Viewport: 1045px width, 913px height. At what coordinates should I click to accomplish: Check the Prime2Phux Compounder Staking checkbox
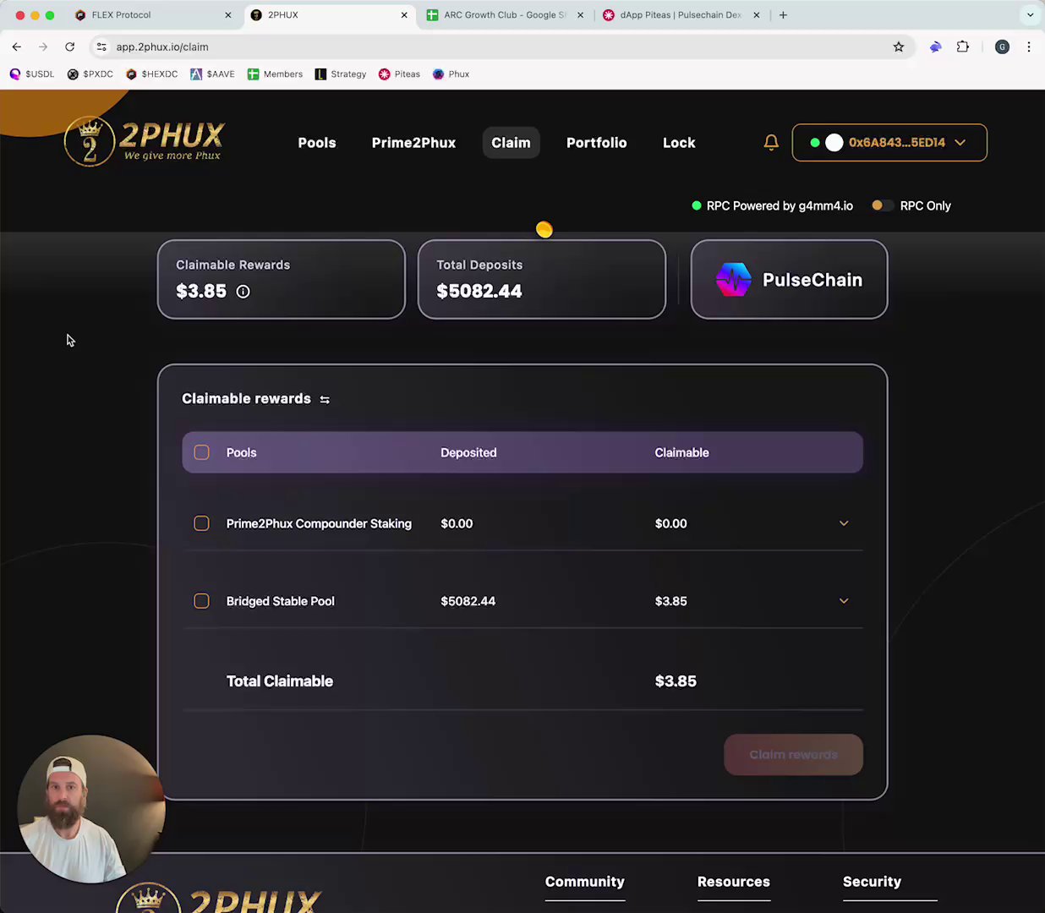coord(201,523)
